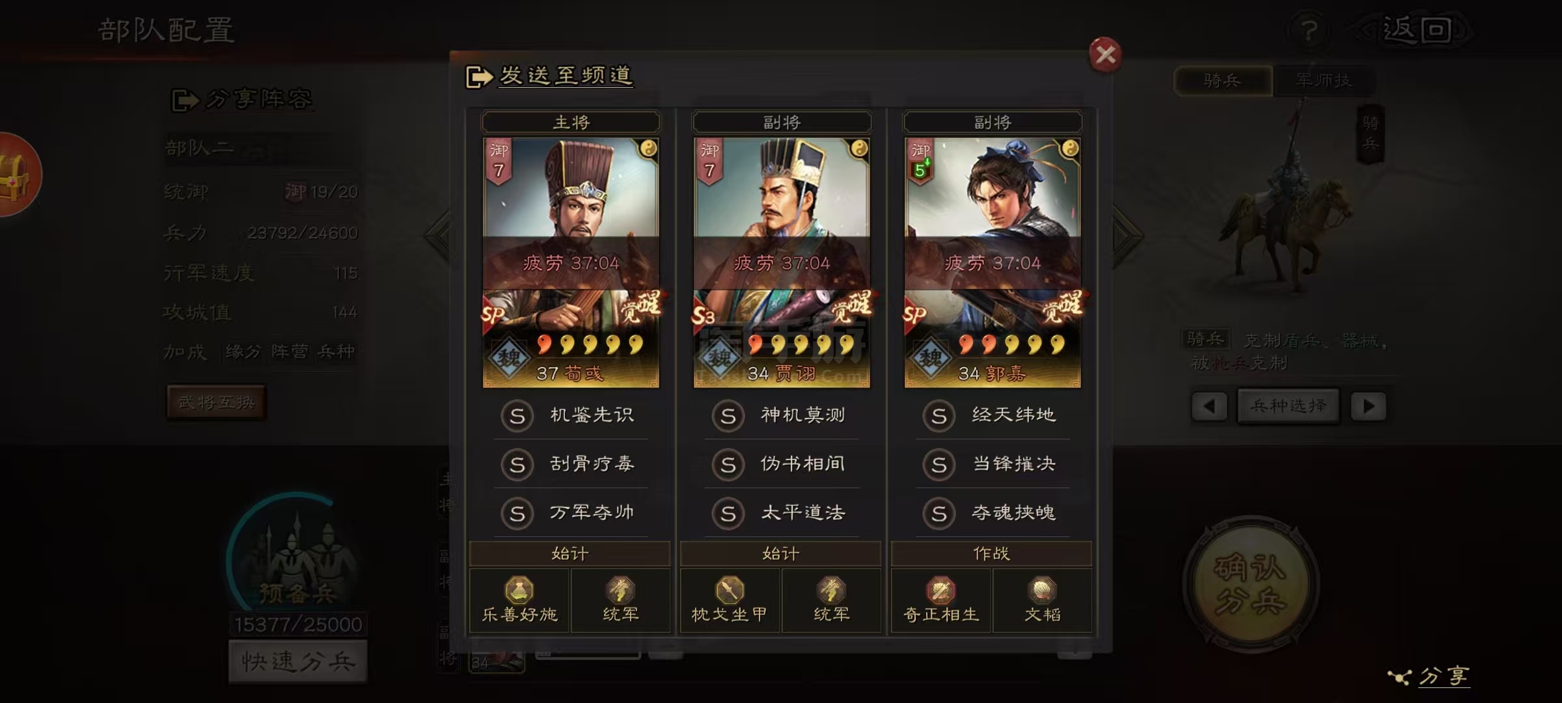Click the 确认分兵 round button

1250,584
